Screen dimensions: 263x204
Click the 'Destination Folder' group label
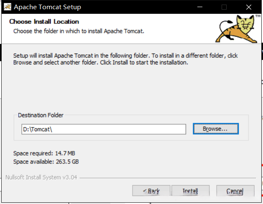coord(41,115)
